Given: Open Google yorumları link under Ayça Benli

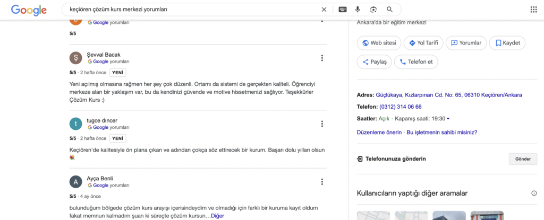Looking at the screenshot, I should [x=108, y=186].
